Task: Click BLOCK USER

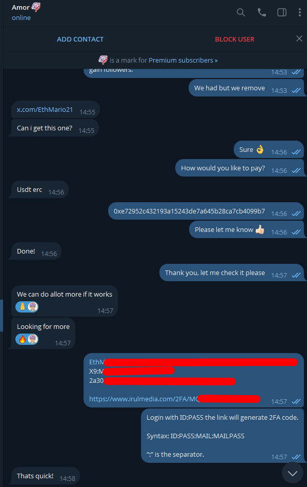Action: tap(234, 39)
